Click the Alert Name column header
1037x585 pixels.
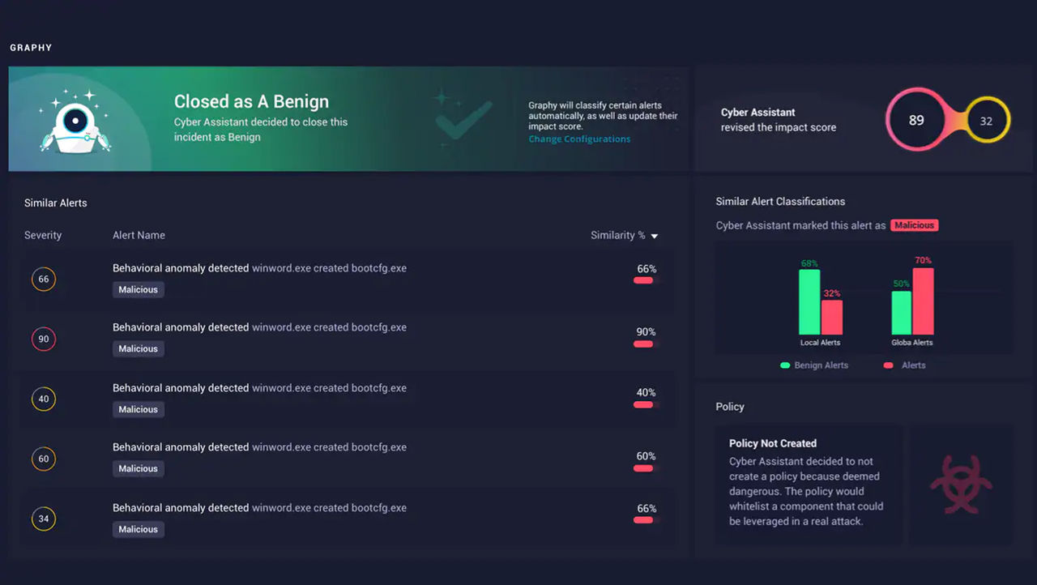tap(139, 235)
